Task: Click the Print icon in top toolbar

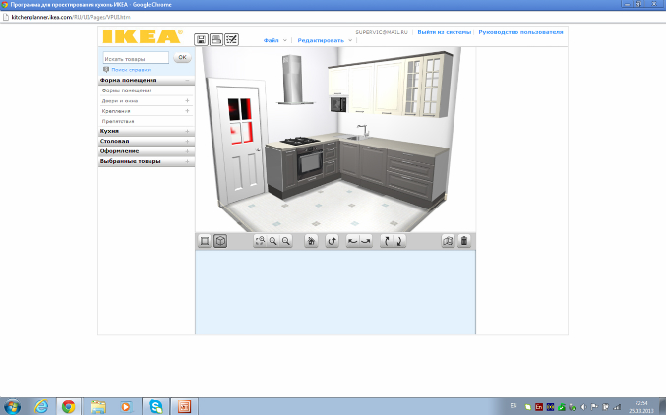Action: 216,39
